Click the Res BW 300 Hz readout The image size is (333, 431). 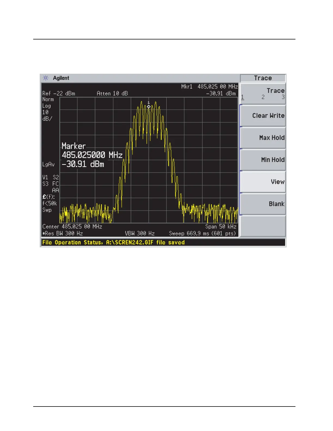pyautogui.click(x=63, y=233)
